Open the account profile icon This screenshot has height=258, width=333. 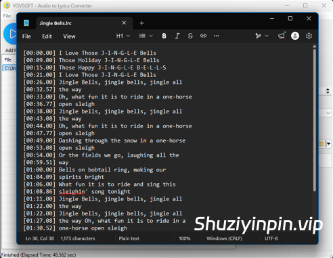295,36
